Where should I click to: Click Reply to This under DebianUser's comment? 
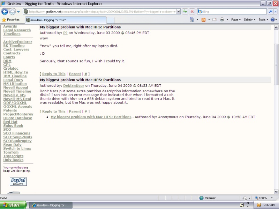tap(54, 111)
